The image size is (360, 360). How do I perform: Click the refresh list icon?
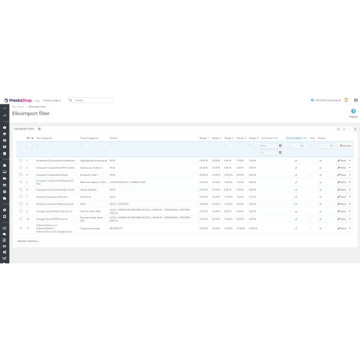pos(344,128)
